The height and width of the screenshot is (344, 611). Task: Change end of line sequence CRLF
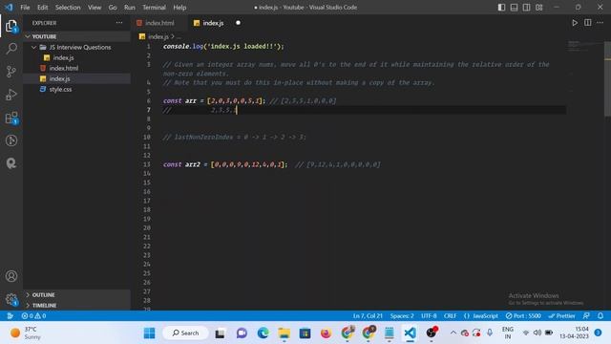[x=450, y=315]
